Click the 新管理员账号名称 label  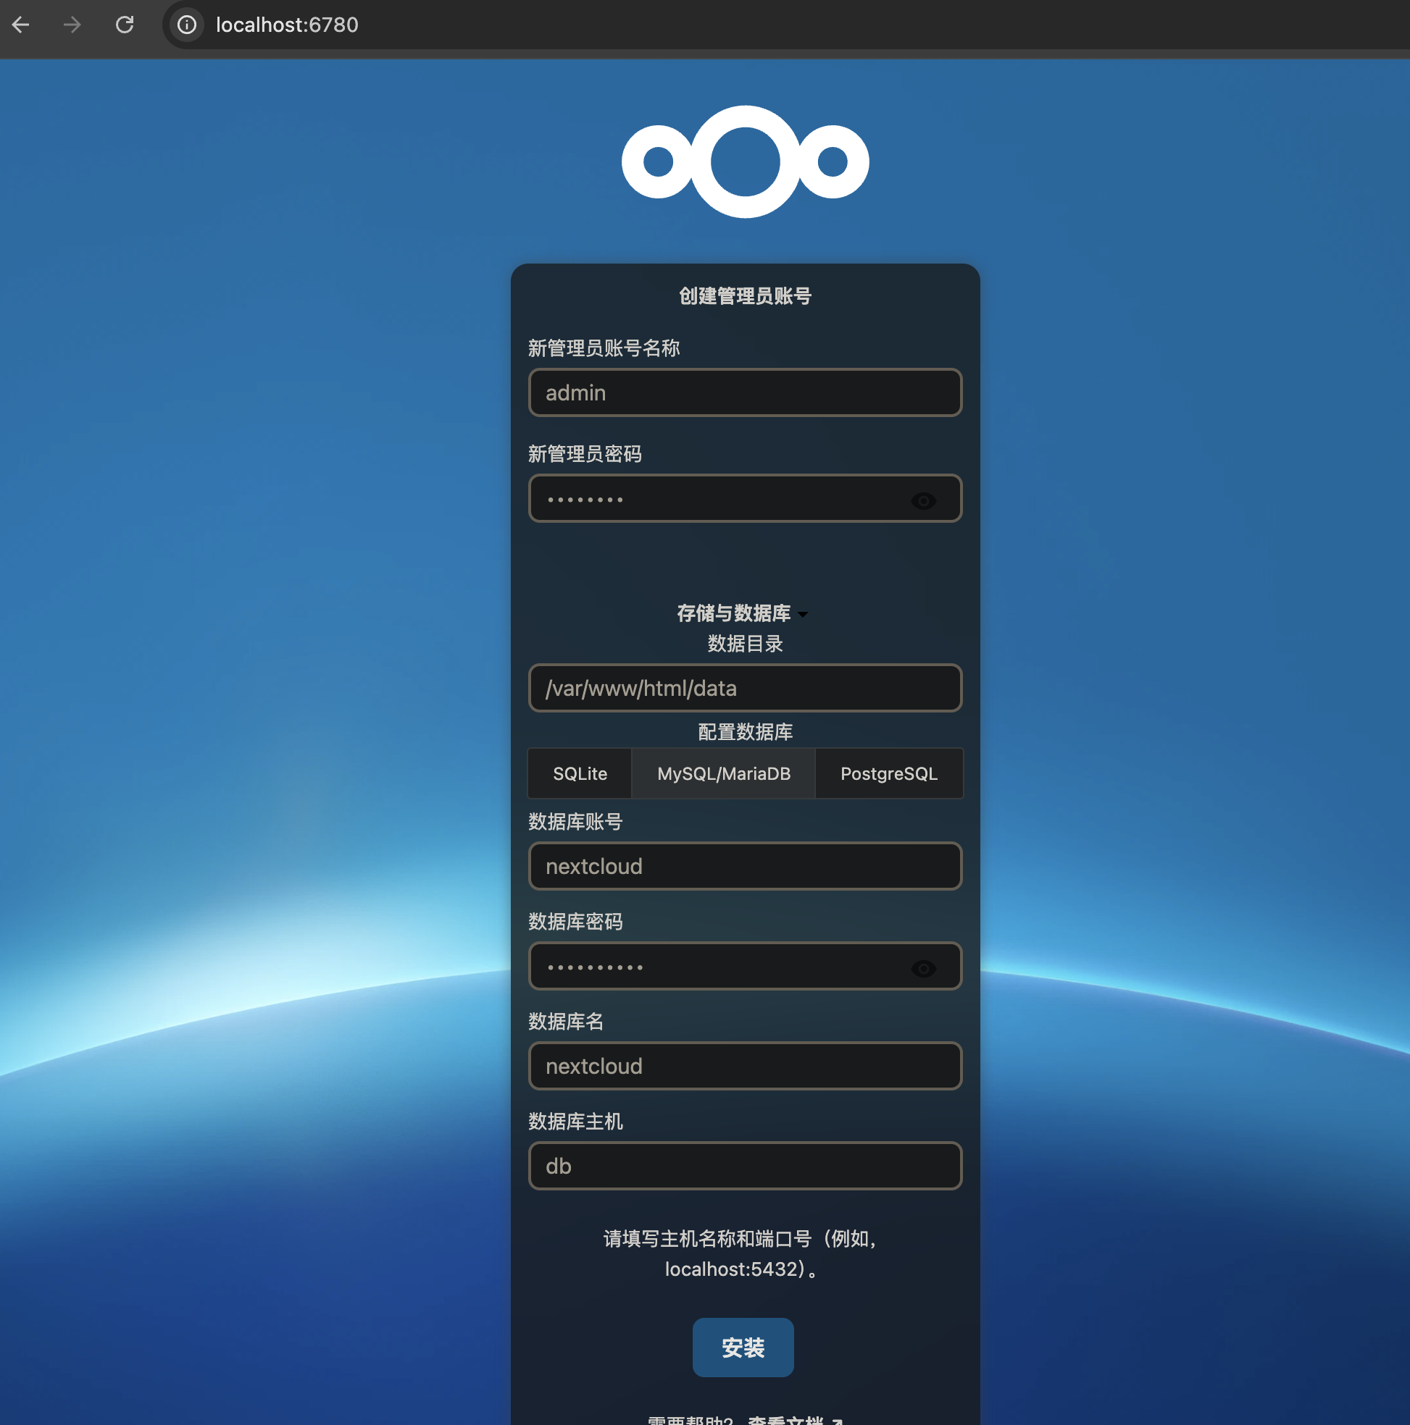(x=603, y=348)
